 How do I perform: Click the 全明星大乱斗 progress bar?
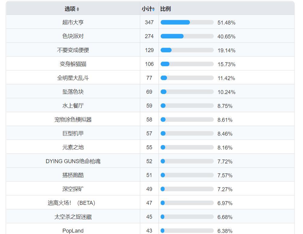tap(187, 78)
